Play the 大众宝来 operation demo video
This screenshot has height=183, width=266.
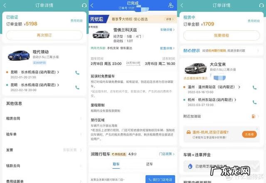tap(195, 68)
